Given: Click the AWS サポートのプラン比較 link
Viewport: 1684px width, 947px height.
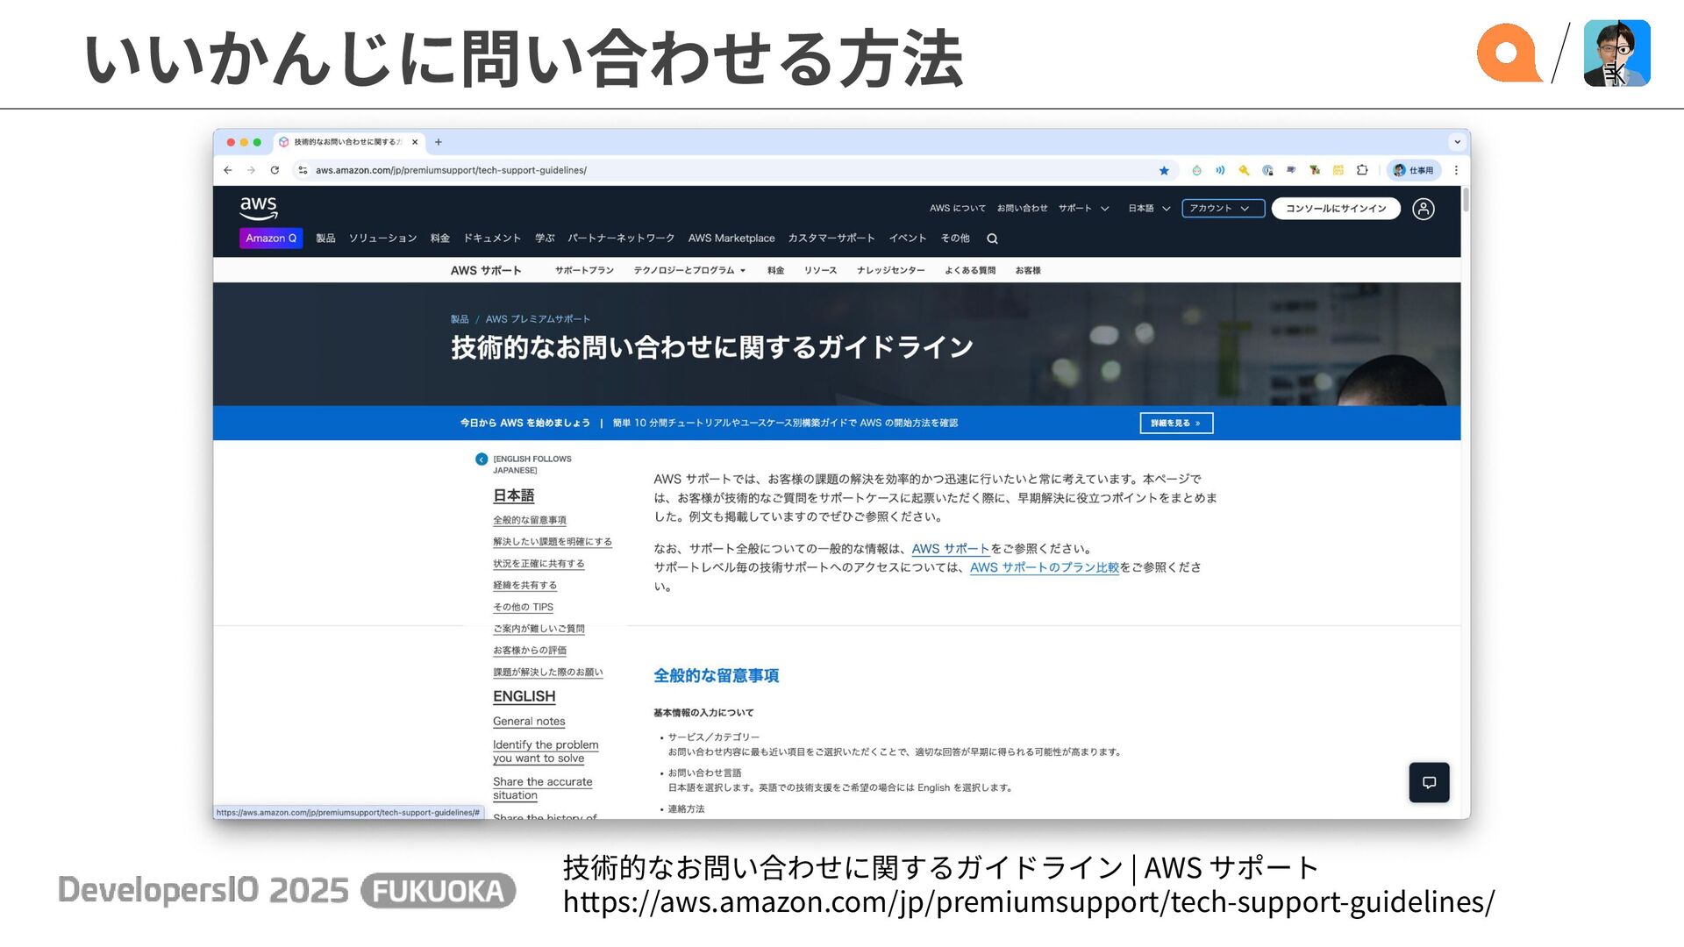Looking at the screenshot, I should click(x=1044, y=568).
